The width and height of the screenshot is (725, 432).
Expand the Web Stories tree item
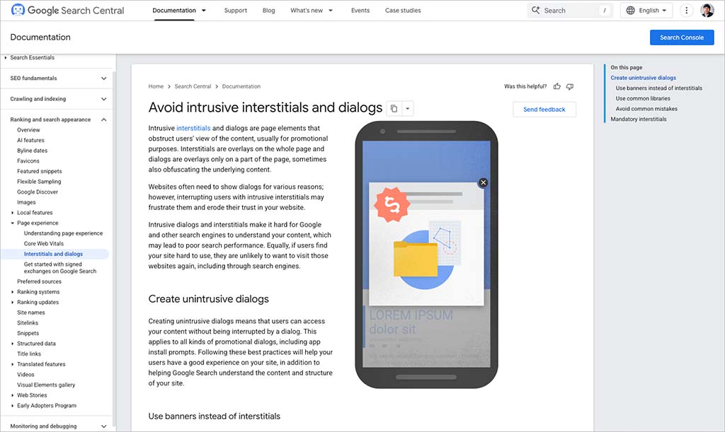pos(13,395)
